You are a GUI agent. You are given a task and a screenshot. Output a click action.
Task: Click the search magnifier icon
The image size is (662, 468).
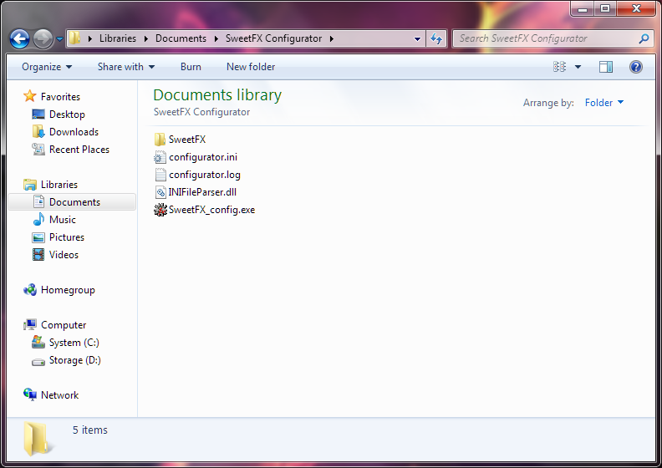pyautogui.click(x=644, y=38)
